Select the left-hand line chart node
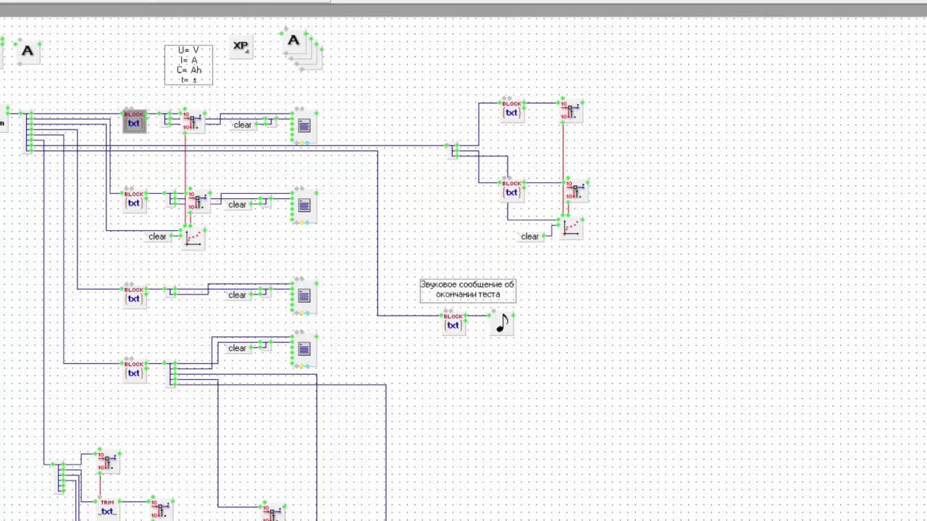Viewport: 927px width, 521px height. 193,237
